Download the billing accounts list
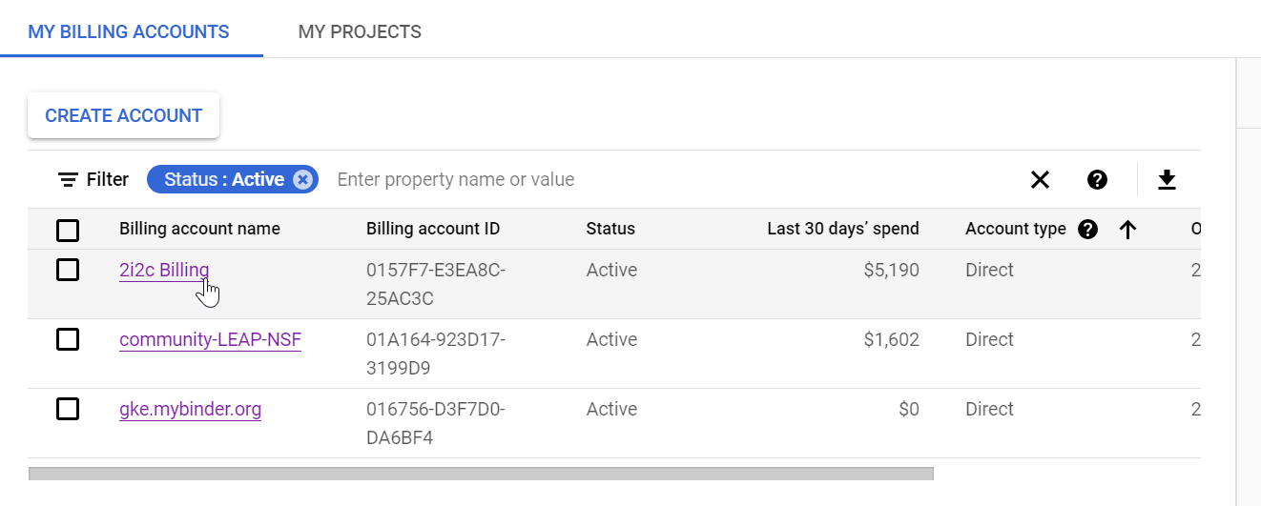1261x506 pixels. (1167, 179)
